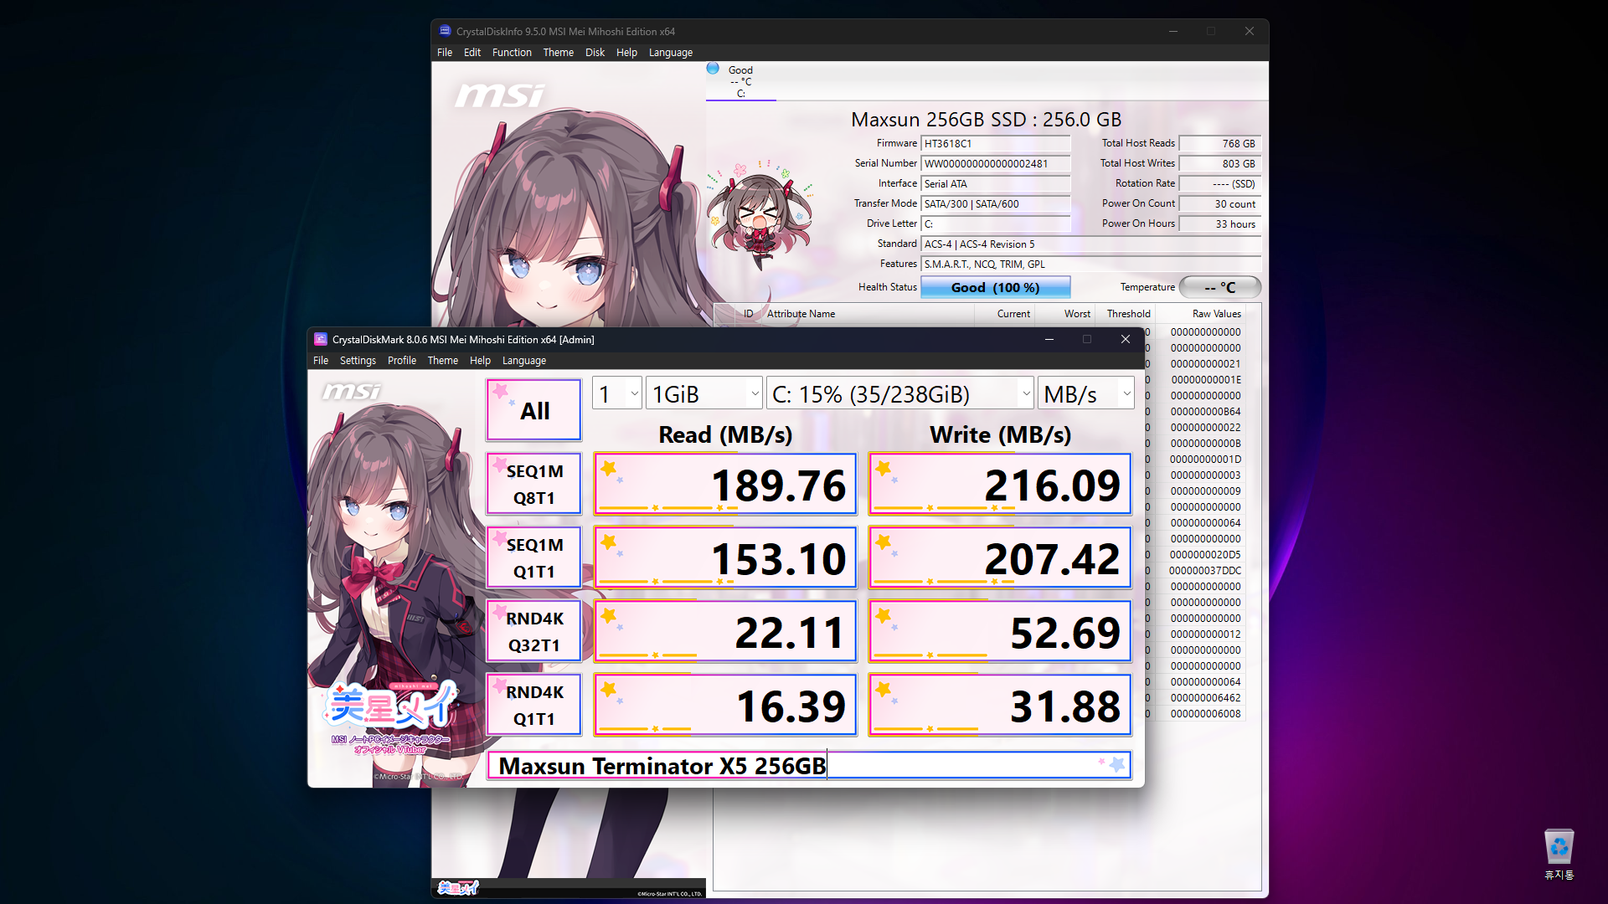The width and height of the screenshot is (1608, 904).
Task: Click the Rotation Rate ---- (SSD) value
Action: point(1219,183)
